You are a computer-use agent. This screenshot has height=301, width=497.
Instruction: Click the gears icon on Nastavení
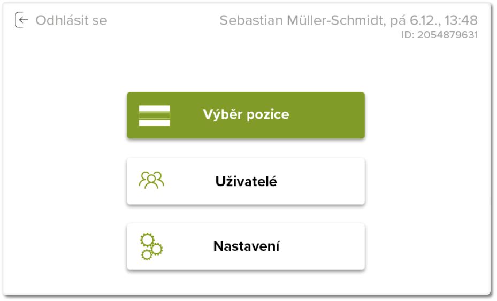coord(151,246)
